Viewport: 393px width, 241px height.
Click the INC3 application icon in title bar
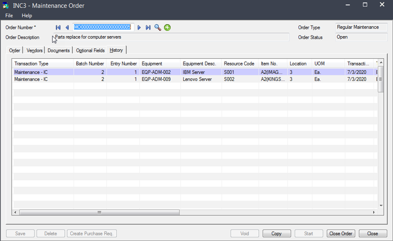[6, 6]
